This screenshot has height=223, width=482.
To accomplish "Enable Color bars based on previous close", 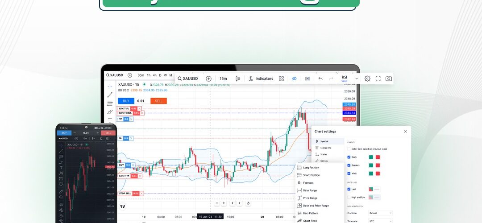I will [349, 149].
